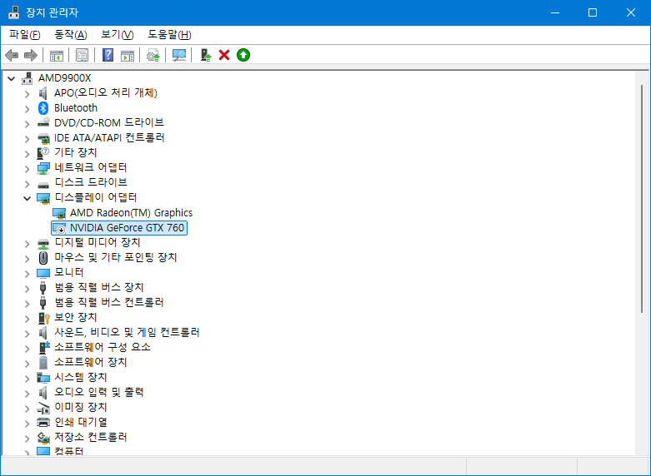This screenshot has height=476, width=651.
Task: Click the 기타 장치 unknown device icon
Action: point(43,152)
